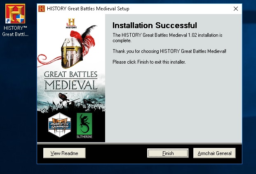Click the setup window title text
Screen dimensions: 256x174
point(88,9)
